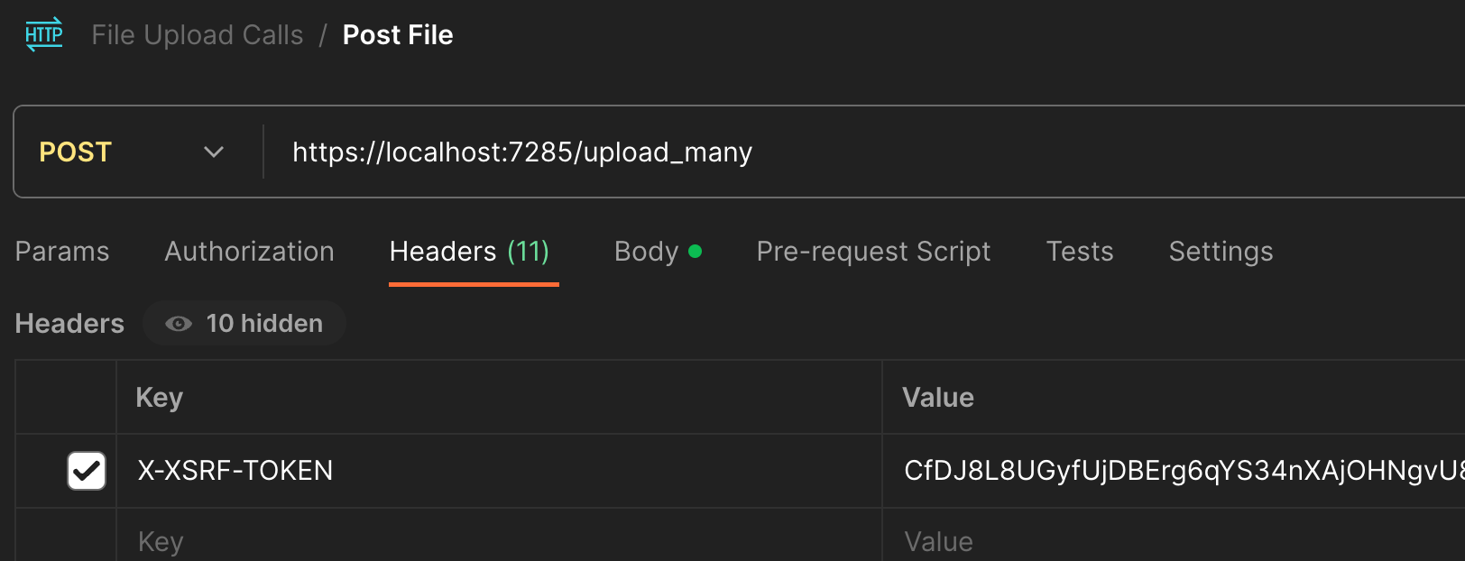Screen dimensions: 1465x561
Task: Click the X-XSRF-TOKEN value cell
Action: tap(1174, 471)
